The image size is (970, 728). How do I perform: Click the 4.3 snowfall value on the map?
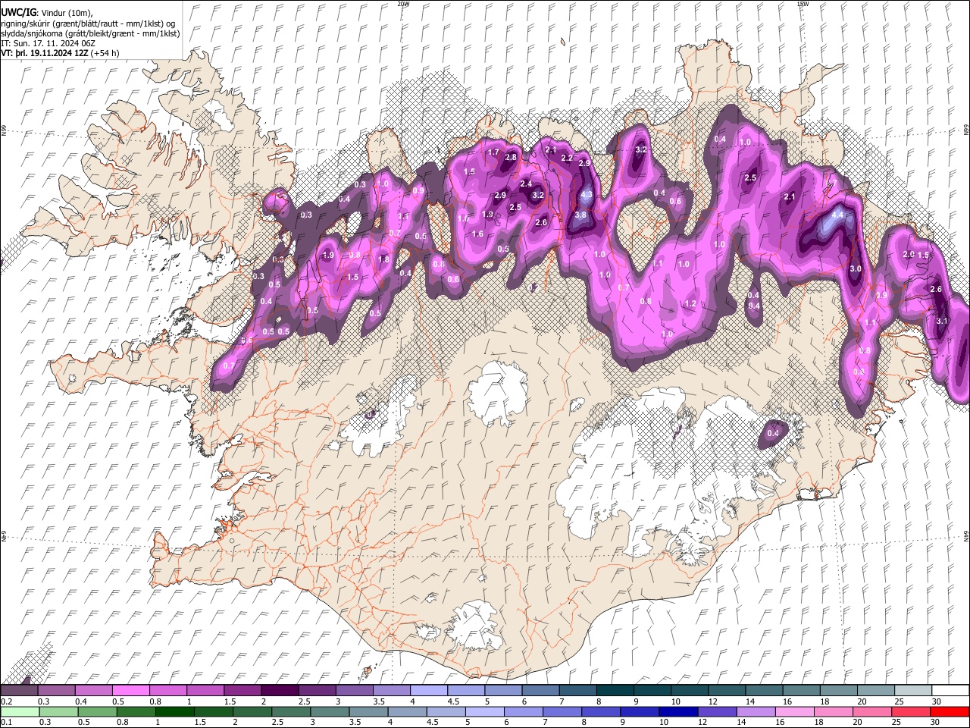(x=586, y=194)
